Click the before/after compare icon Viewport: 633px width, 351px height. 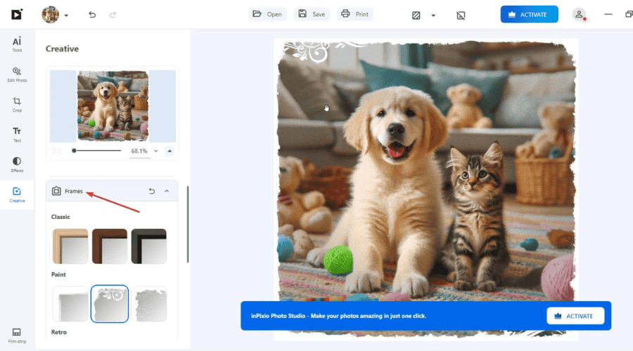(416, 15)
